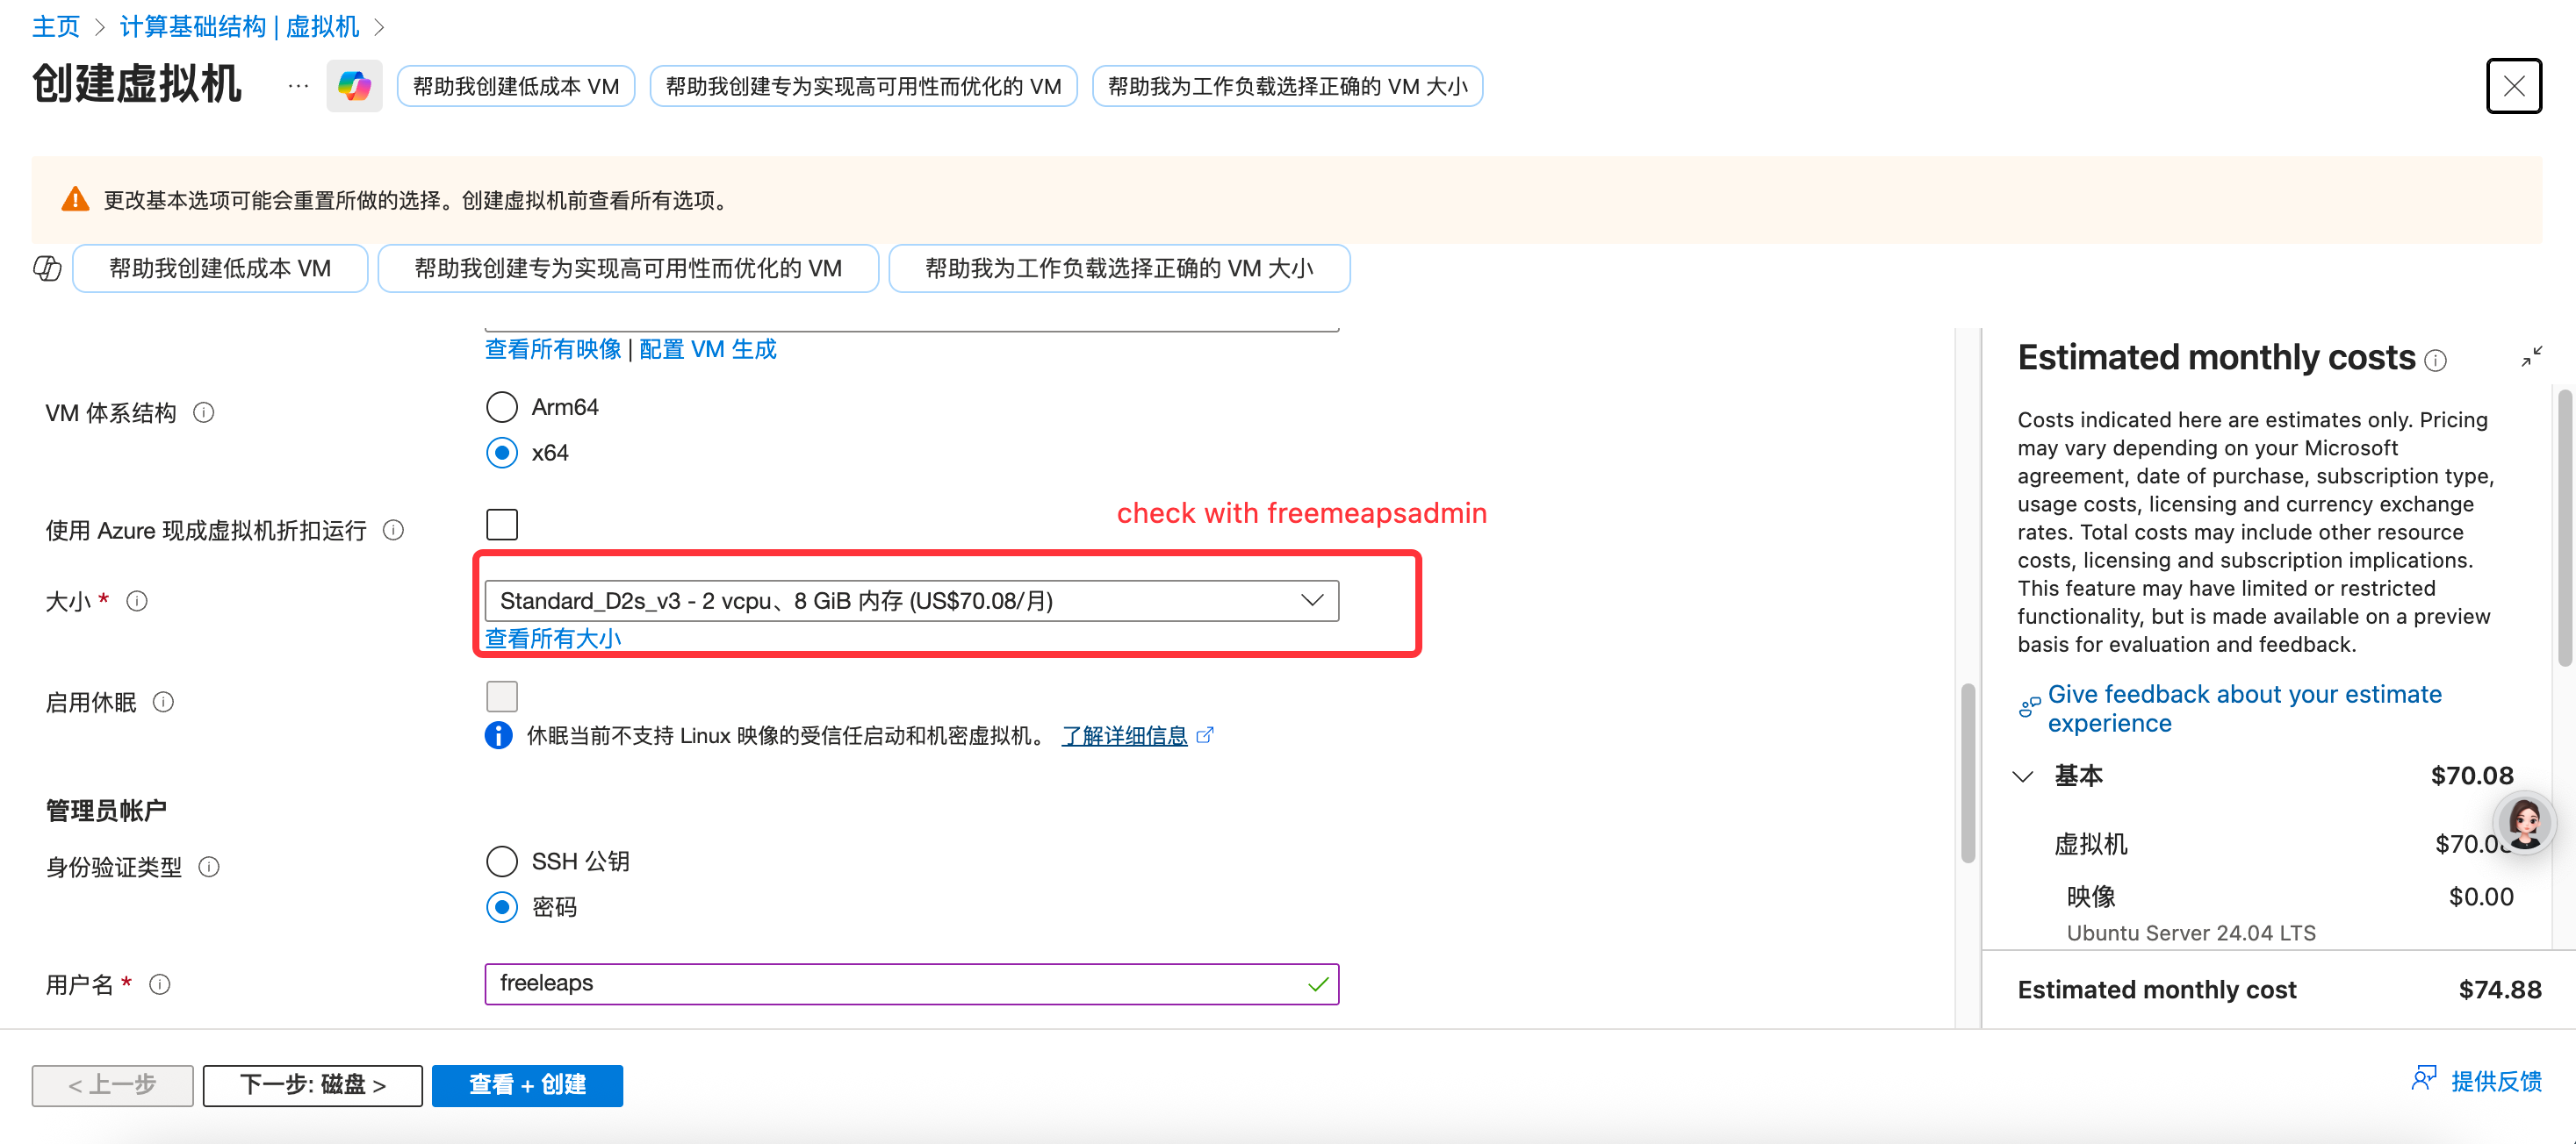Click the Copilot outline icon beside suggestion buttons
Image resolution: width=2576 pixels, height=1144 pixels.
pyautogui.click(x=47, y=268)
